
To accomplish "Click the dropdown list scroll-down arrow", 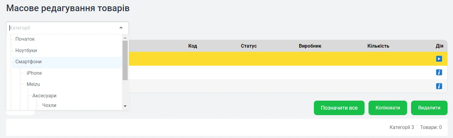I will coord(125,106).
